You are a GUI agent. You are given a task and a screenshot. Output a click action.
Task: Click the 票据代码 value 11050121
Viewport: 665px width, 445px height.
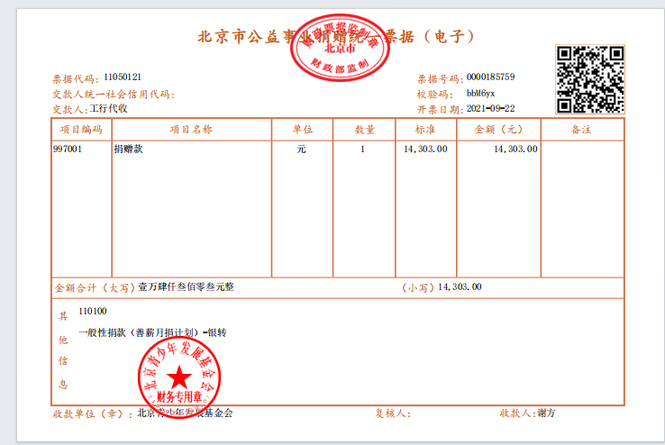point(123,77)
